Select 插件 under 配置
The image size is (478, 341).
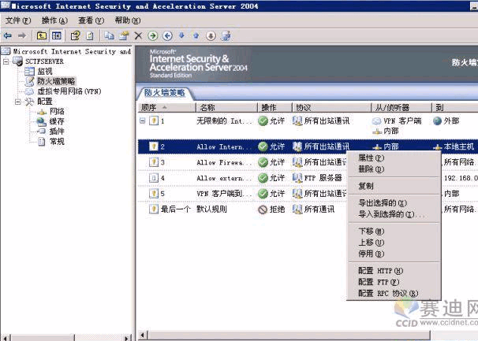pos(57,132)
